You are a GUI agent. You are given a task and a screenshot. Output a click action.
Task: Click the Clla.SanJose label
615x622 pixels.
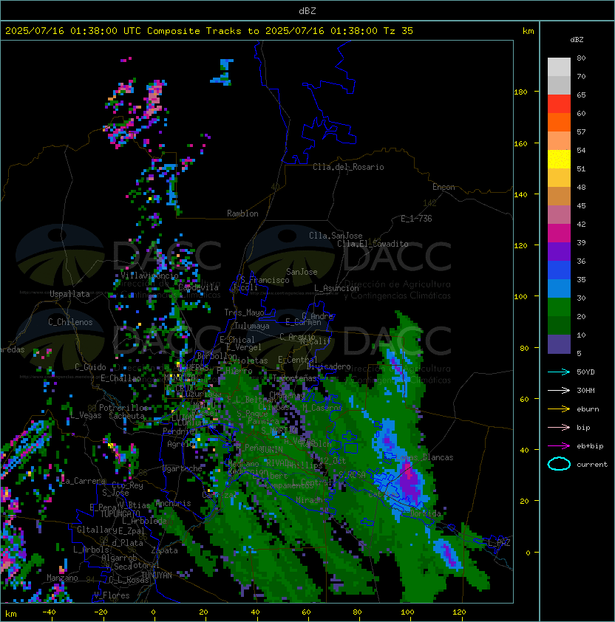(x=336, y=236)
